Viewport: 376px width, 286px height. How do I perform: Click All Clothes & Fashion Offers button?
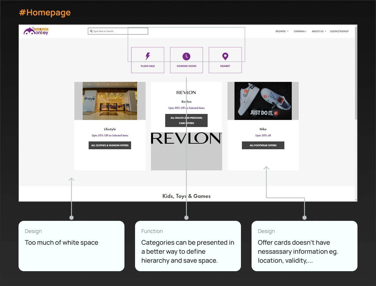point(110,145)
